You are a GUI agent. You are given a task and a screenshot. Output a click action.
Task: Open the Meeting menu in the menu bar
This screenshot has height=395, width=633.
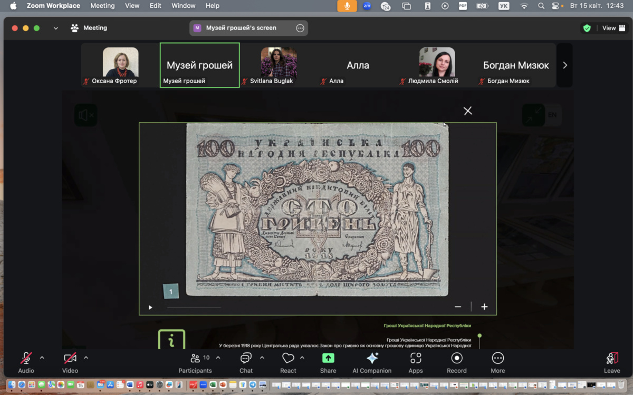pos(102,6)
